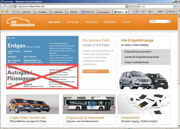This screenshot has height=129, width=180.
Task: Select Erdgas-Tankstelle finden
Action: point(146,62)
